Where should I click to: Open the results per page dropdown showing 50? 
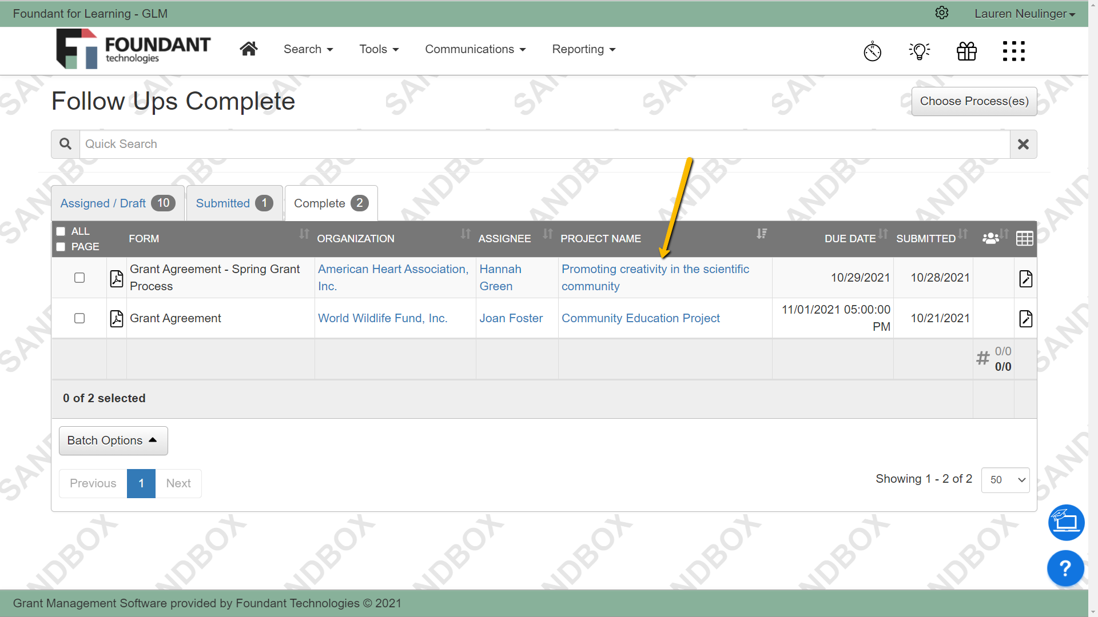click(x=1005, y=480)
